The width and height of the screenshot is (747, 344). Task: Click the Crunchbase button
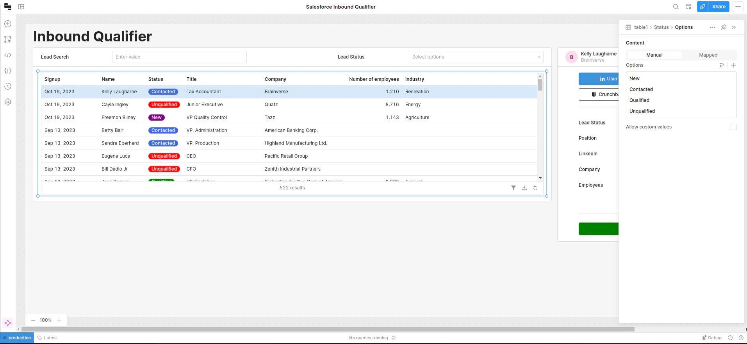click(x=599, y=94)
